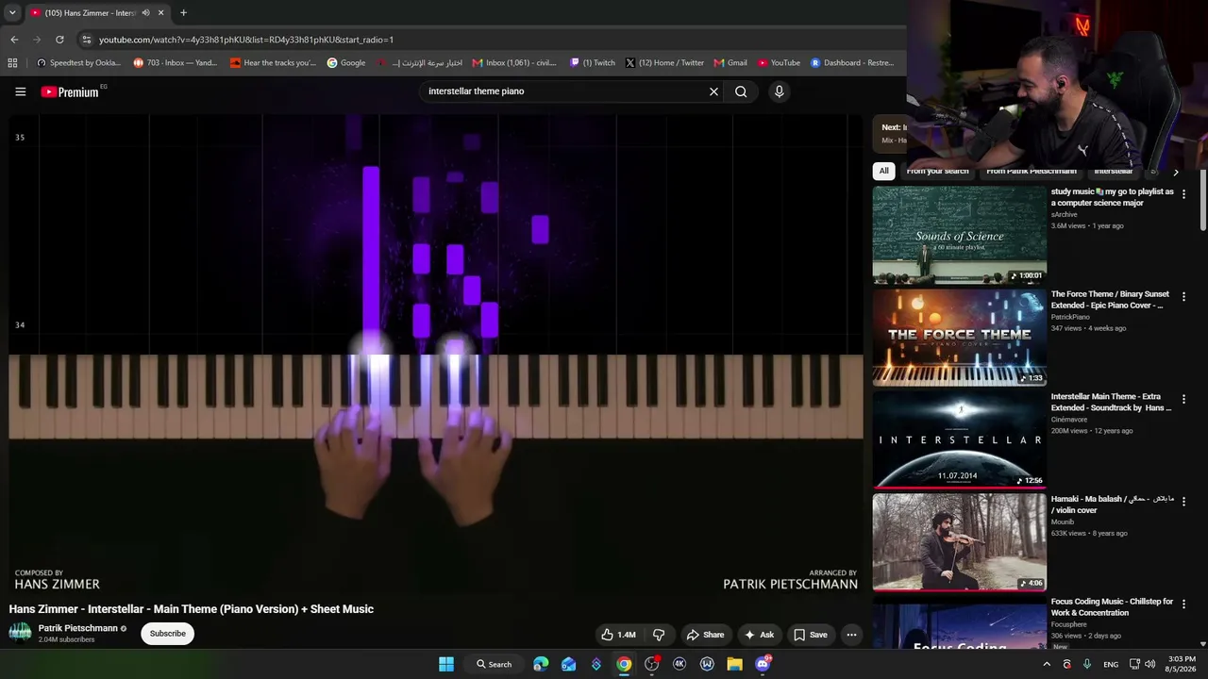Viewport: 1208px width, 679px height.
Task: Open the Yandex Inbox bookmark
Action: coord(176,63)
